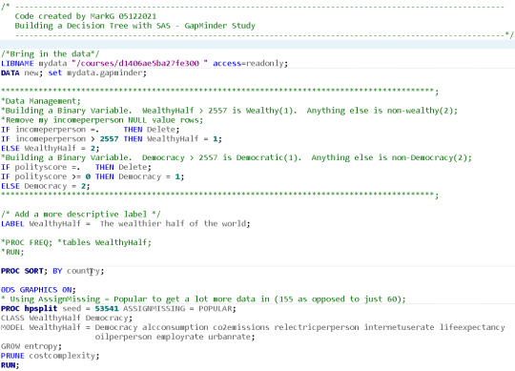The width and height of the screenshot is (515, 371).
Task: Click commented '*PROC FREQ; *tables WealthyHalf;' line
Action: (76, 242)
